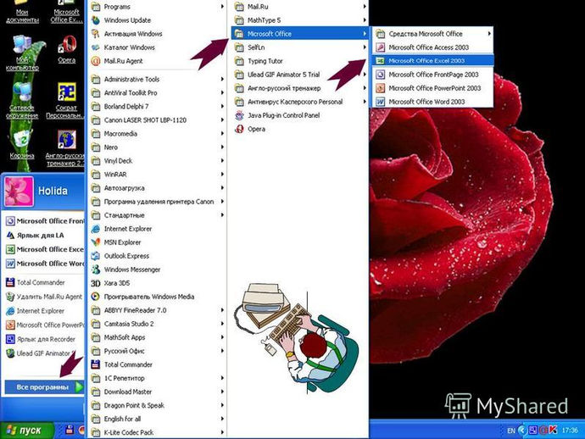Start Microsoft Office PowerPoint 2003
The height and width of the screenshot is (439, 585).
[x=432, y=88]
